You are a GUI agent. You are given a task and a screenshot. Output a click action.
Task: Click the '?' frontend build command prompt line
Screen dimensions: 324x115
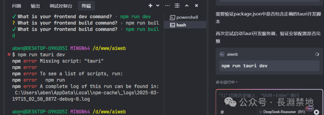click(85, 23)
